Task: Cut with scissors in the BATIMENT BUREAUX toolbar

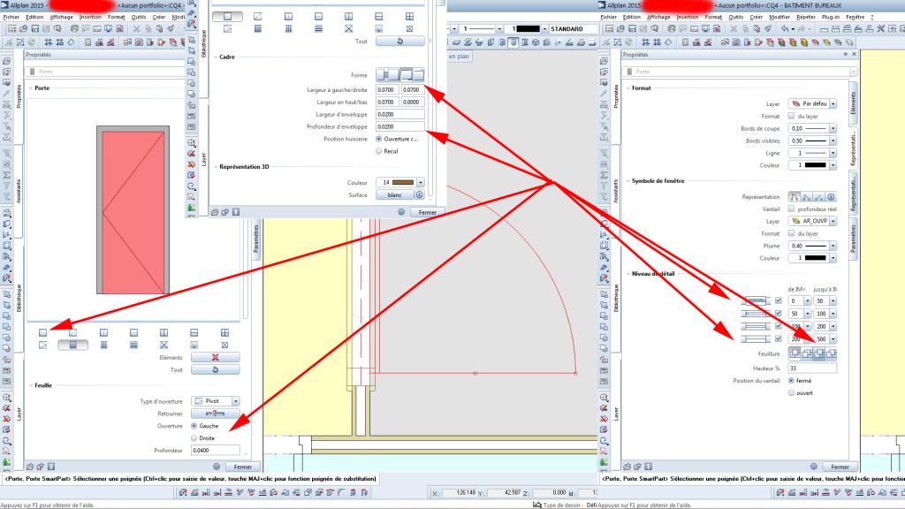Action: click(x=734, y=28)
